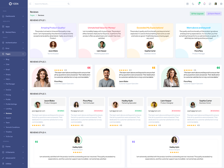Viewport: 224px width, 168px height.
Task: Click the search magnifier icon
Action: pos(69,4)
